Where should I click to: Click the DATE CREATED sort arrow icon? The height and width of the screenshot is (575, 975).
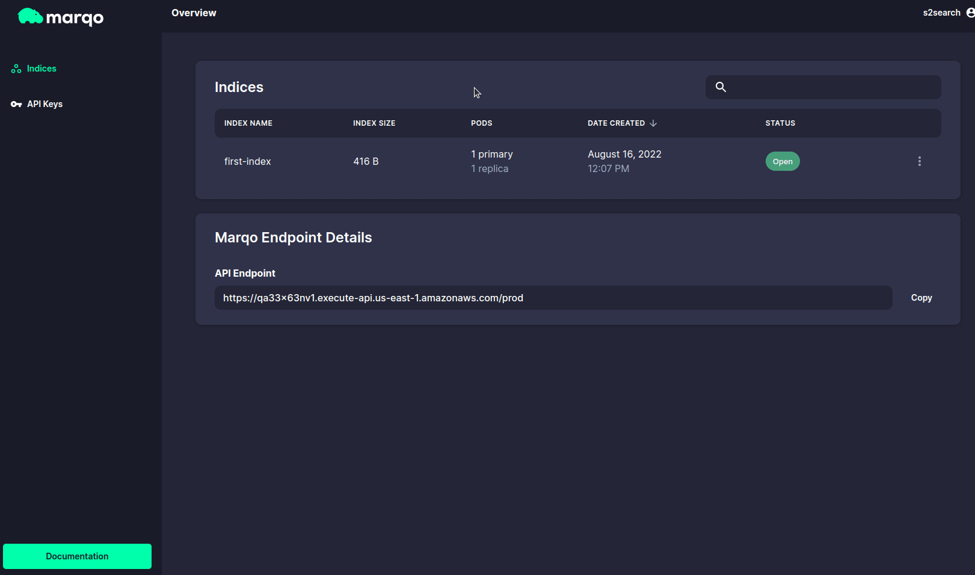[x=653, y=123]
